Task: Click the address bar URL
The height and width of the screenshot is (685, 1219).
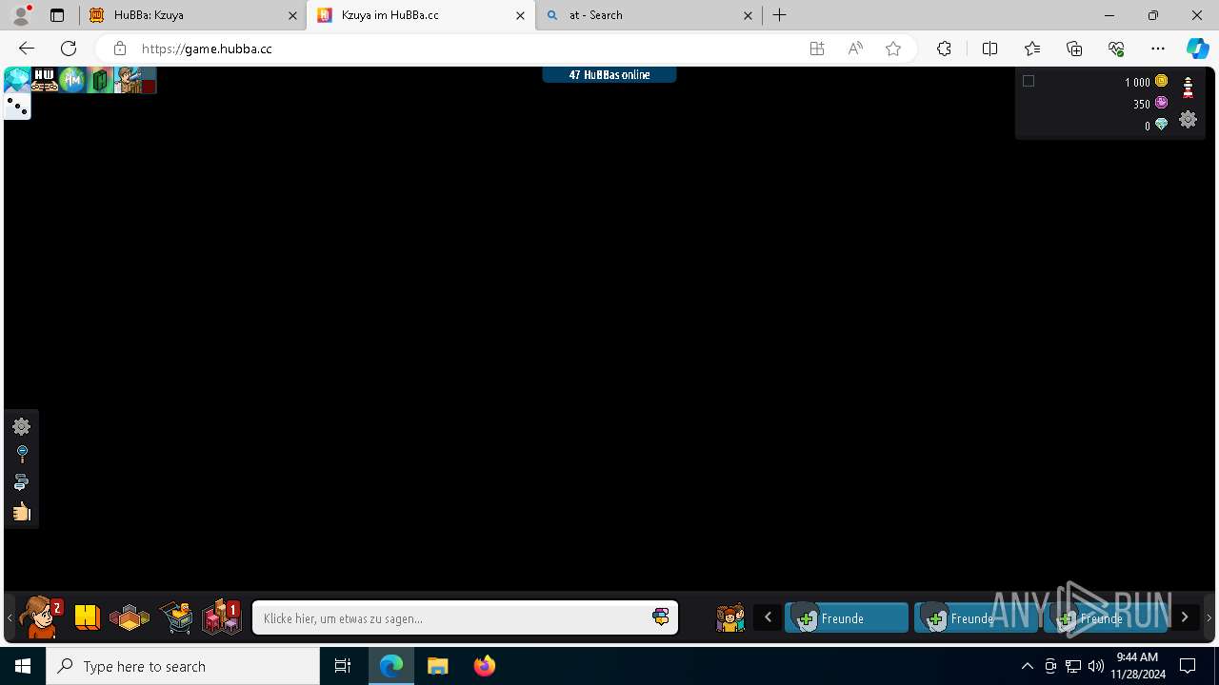Action: click(207, 49)
